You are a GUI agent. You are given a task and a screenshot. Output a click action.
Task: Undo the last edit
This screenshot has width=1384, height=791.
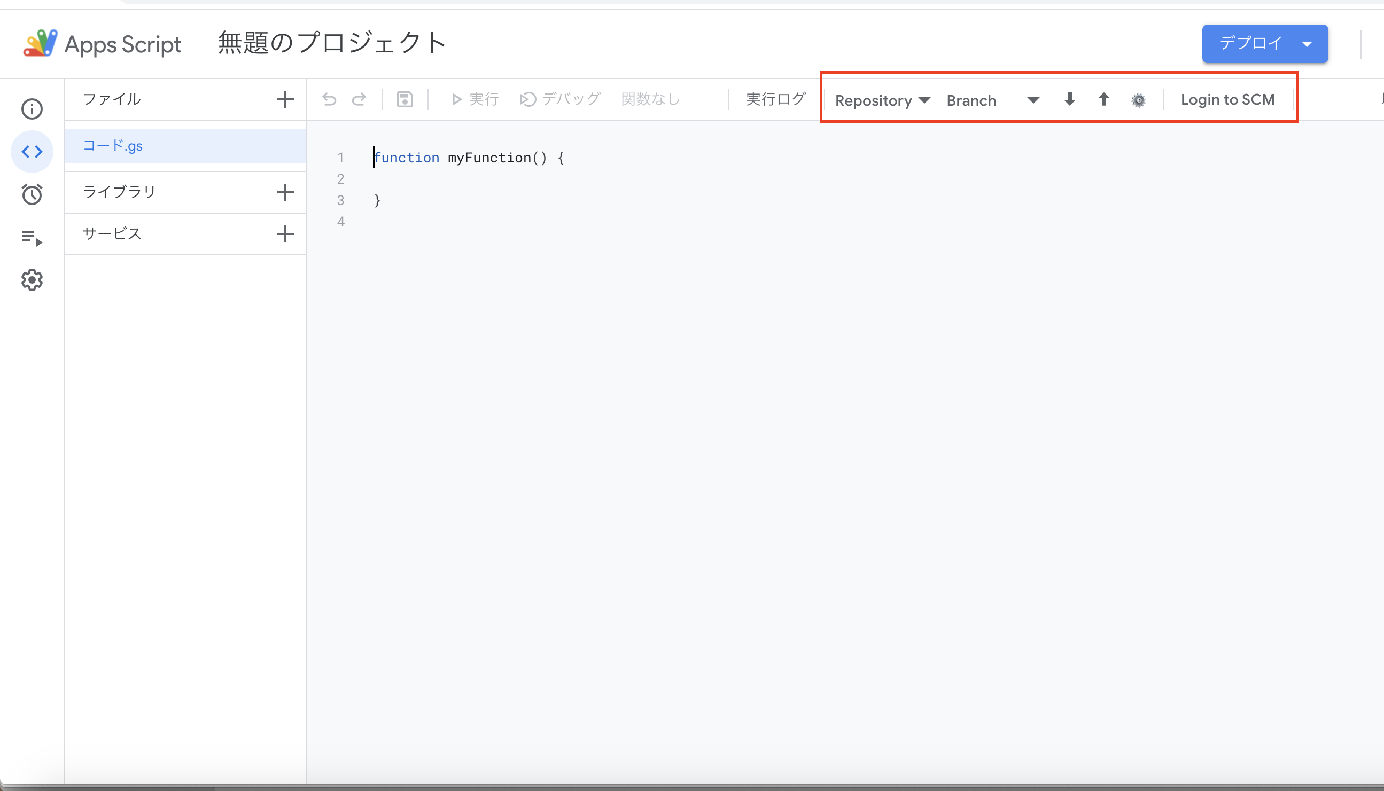click(329, 99)
